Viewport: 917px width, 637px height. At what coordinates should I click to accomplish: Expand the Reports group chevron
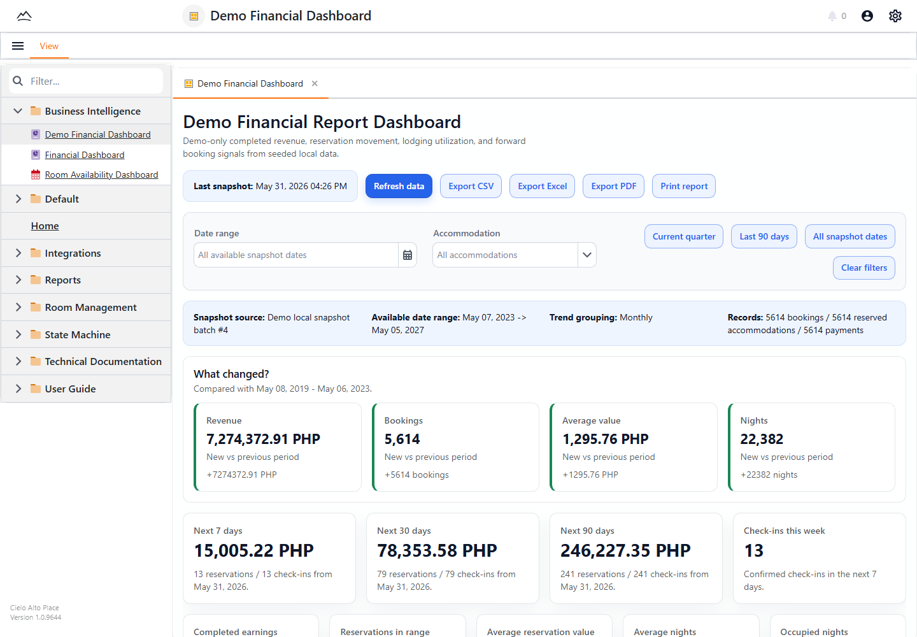click(x=18, y=280)
